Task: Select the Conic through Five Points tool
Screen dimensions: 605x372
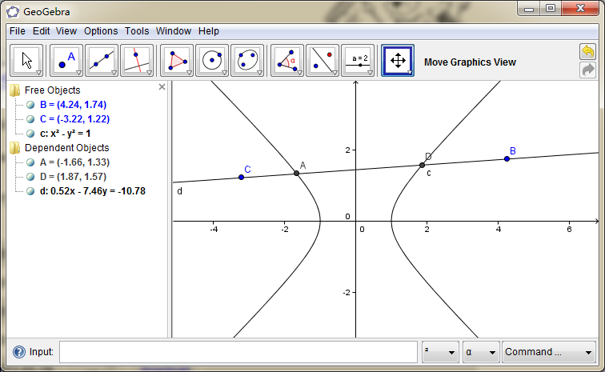Action: [x=247, y=61]
